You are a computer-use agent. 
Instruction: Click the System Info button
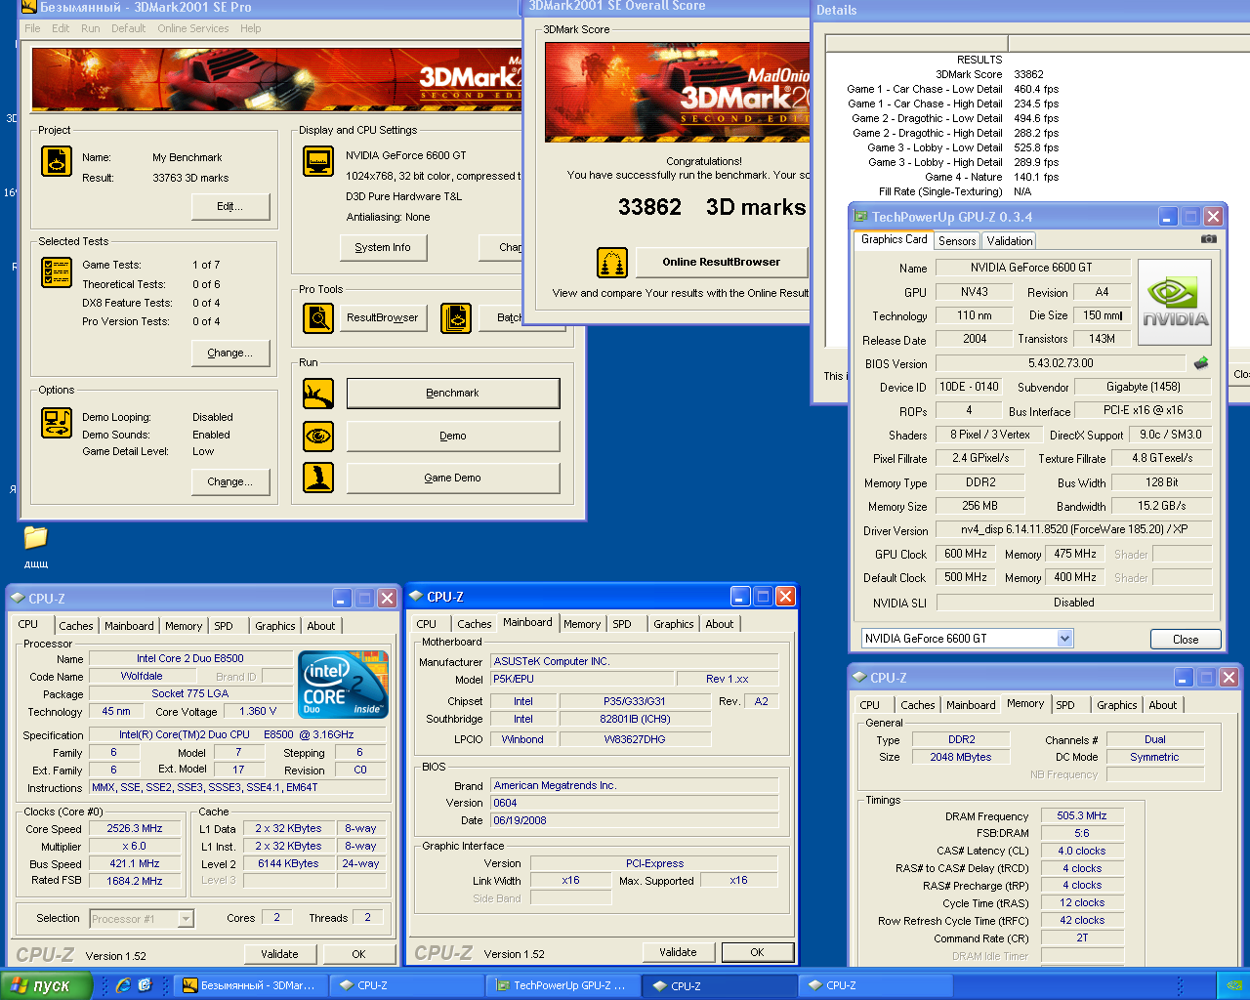tap(383, 248)
